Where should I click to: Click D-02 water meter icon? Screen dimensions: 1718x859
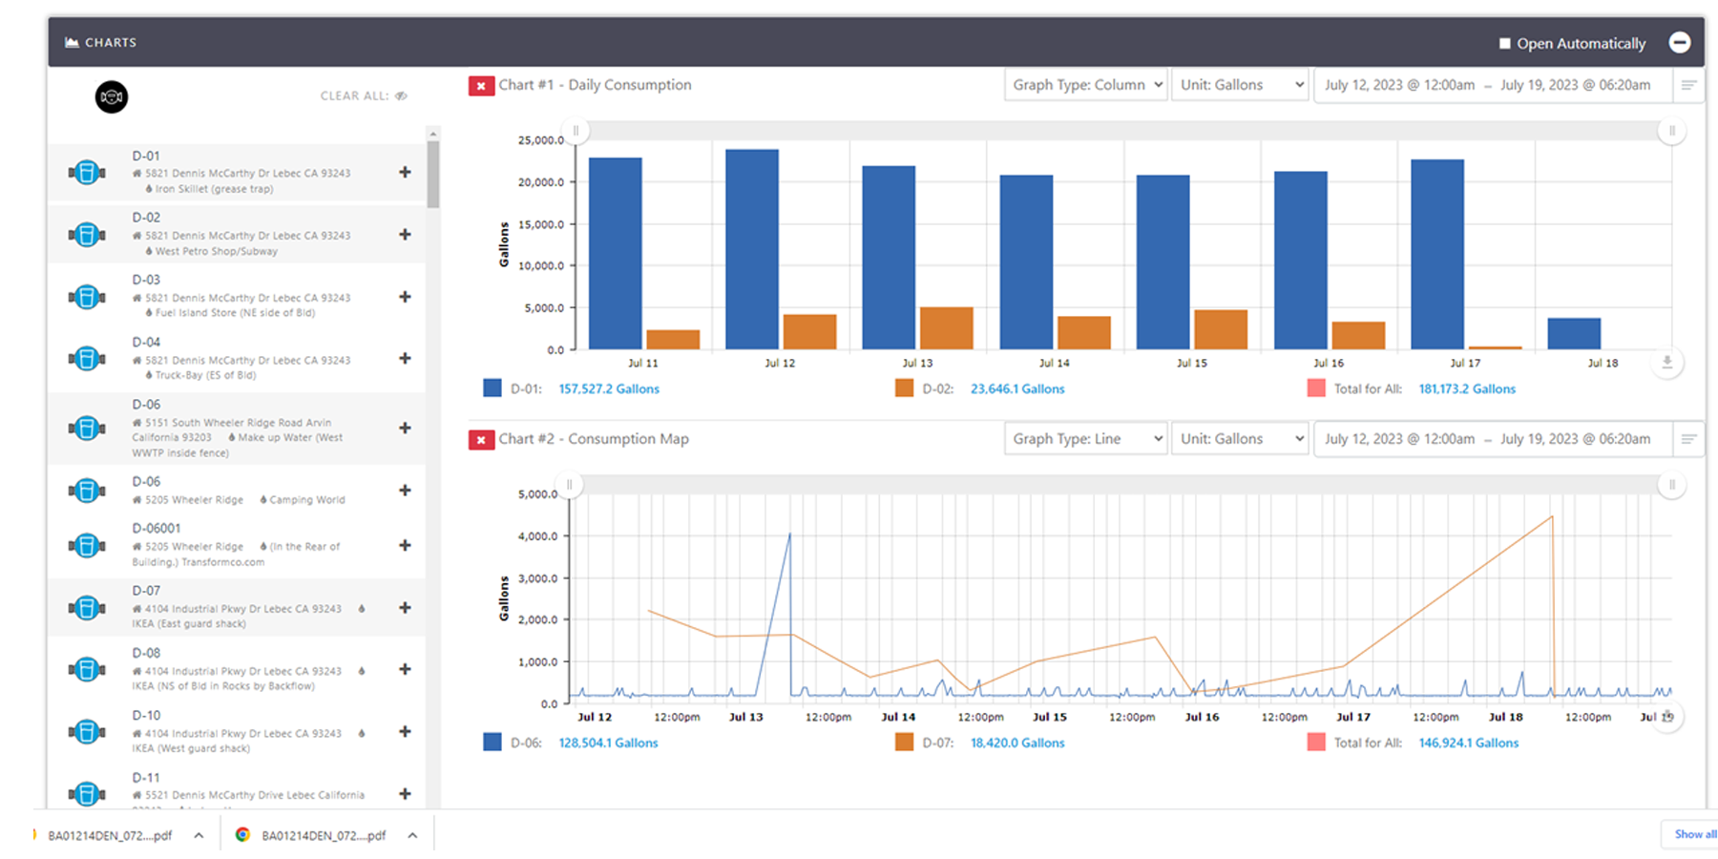[87, 235]
